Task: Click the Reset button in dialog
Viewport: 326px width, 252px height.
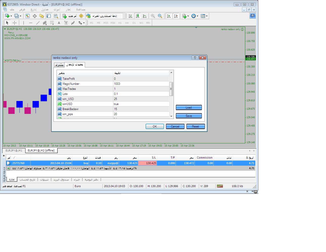Action: (196, 127)
